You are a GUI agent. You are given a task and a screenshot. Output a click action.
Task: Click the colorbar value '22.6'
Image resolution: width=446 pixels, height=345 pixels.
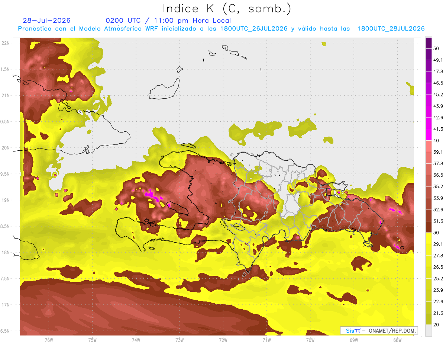pos(438,301)
